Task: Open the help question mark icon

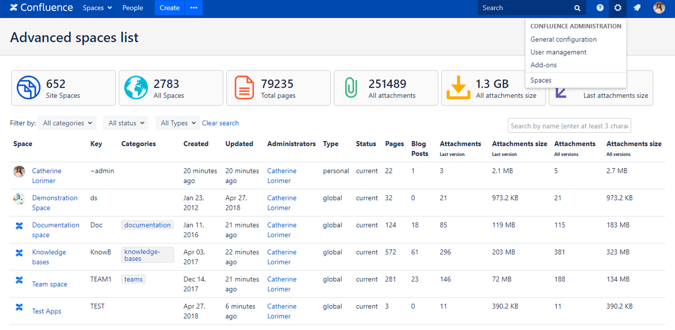Action: [600, 8]
